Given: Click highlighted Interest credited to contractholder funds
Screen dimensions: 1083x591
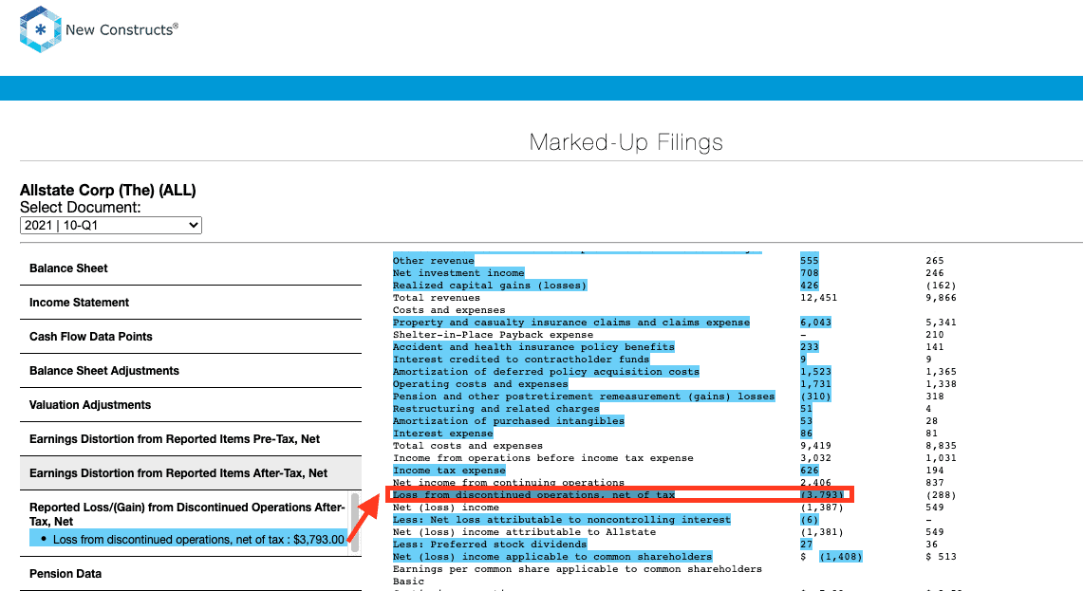Looking at the screenshot, I should [521, 359].
